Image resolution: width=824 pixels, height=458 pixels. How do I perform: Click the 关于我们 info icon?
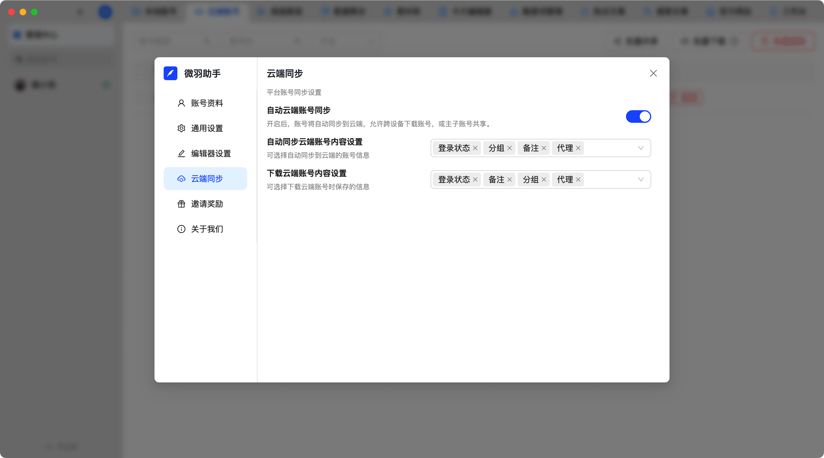(x=181, y=229)
